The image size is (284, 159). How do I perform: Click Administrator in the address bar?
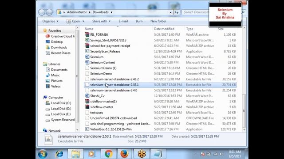tap(77, 12)
